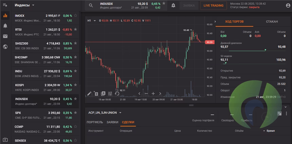
Task: Open the user profile icon
Action: 288,5
